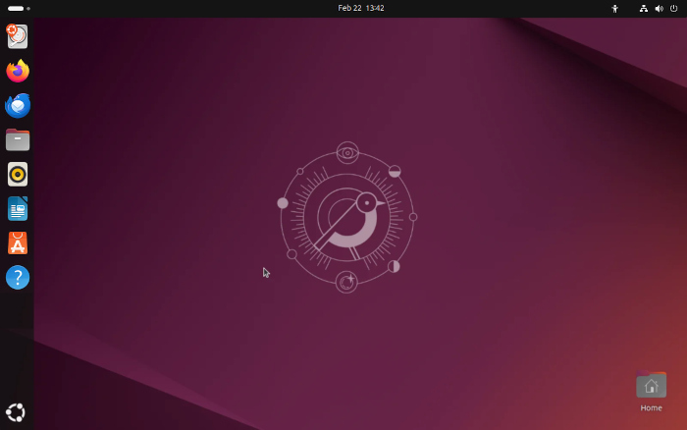Open the Activities workspace indicator pill

(x=19, y=8)
